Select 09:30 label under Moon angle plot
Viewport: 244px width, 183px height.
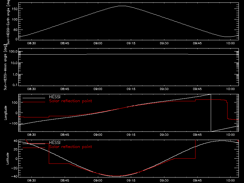coord(164,89)
